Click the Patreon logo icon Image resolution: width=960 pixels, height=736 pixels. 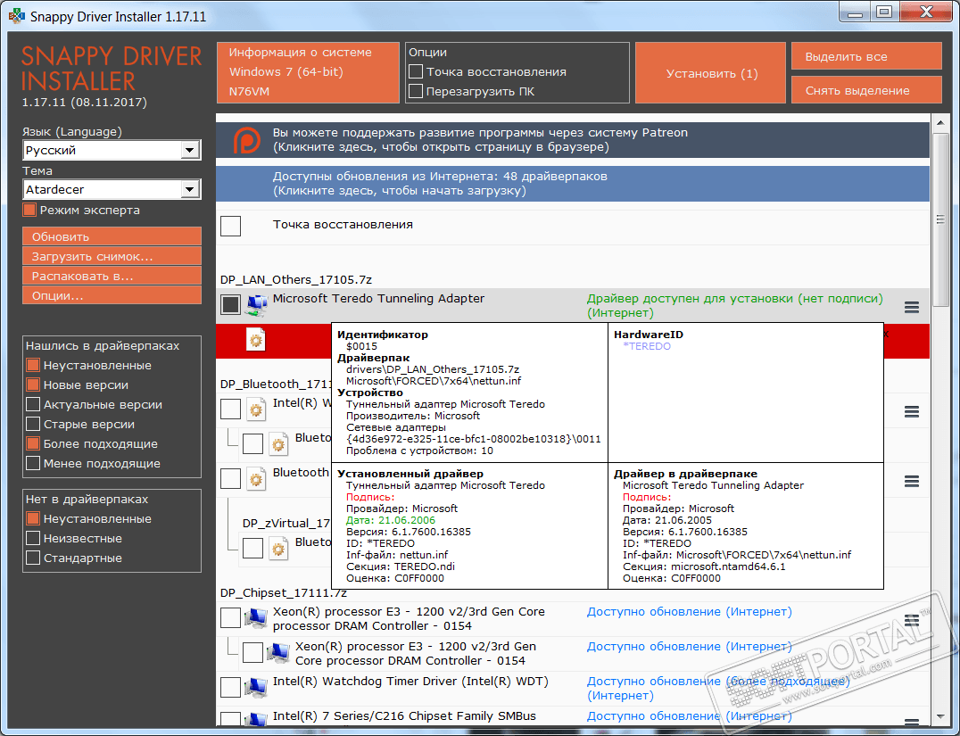(x=247, y=140)
